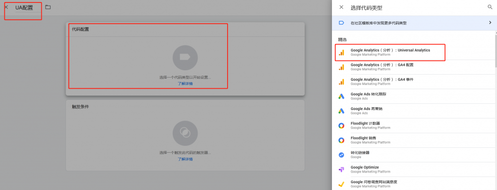Click 选择一个触发此代码的触发器 text
497x190 pixels.
[185, 153]
